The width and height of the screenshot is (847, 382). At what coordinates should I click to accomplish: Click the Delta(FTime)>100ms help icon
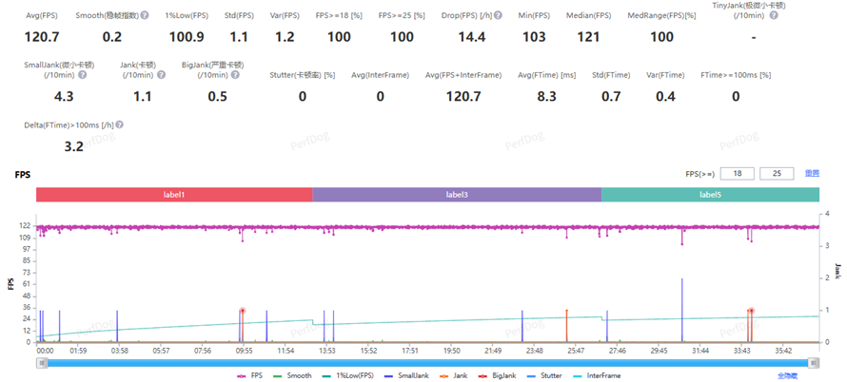[118, 124]
